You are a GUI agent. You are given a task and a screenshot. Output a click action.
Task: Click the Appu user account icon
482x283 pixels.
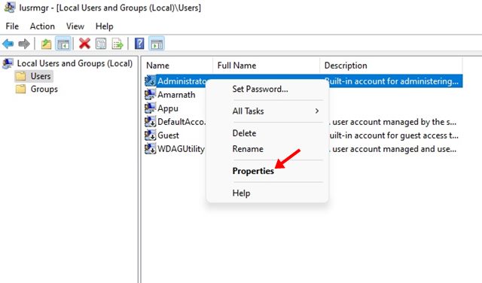151,108
